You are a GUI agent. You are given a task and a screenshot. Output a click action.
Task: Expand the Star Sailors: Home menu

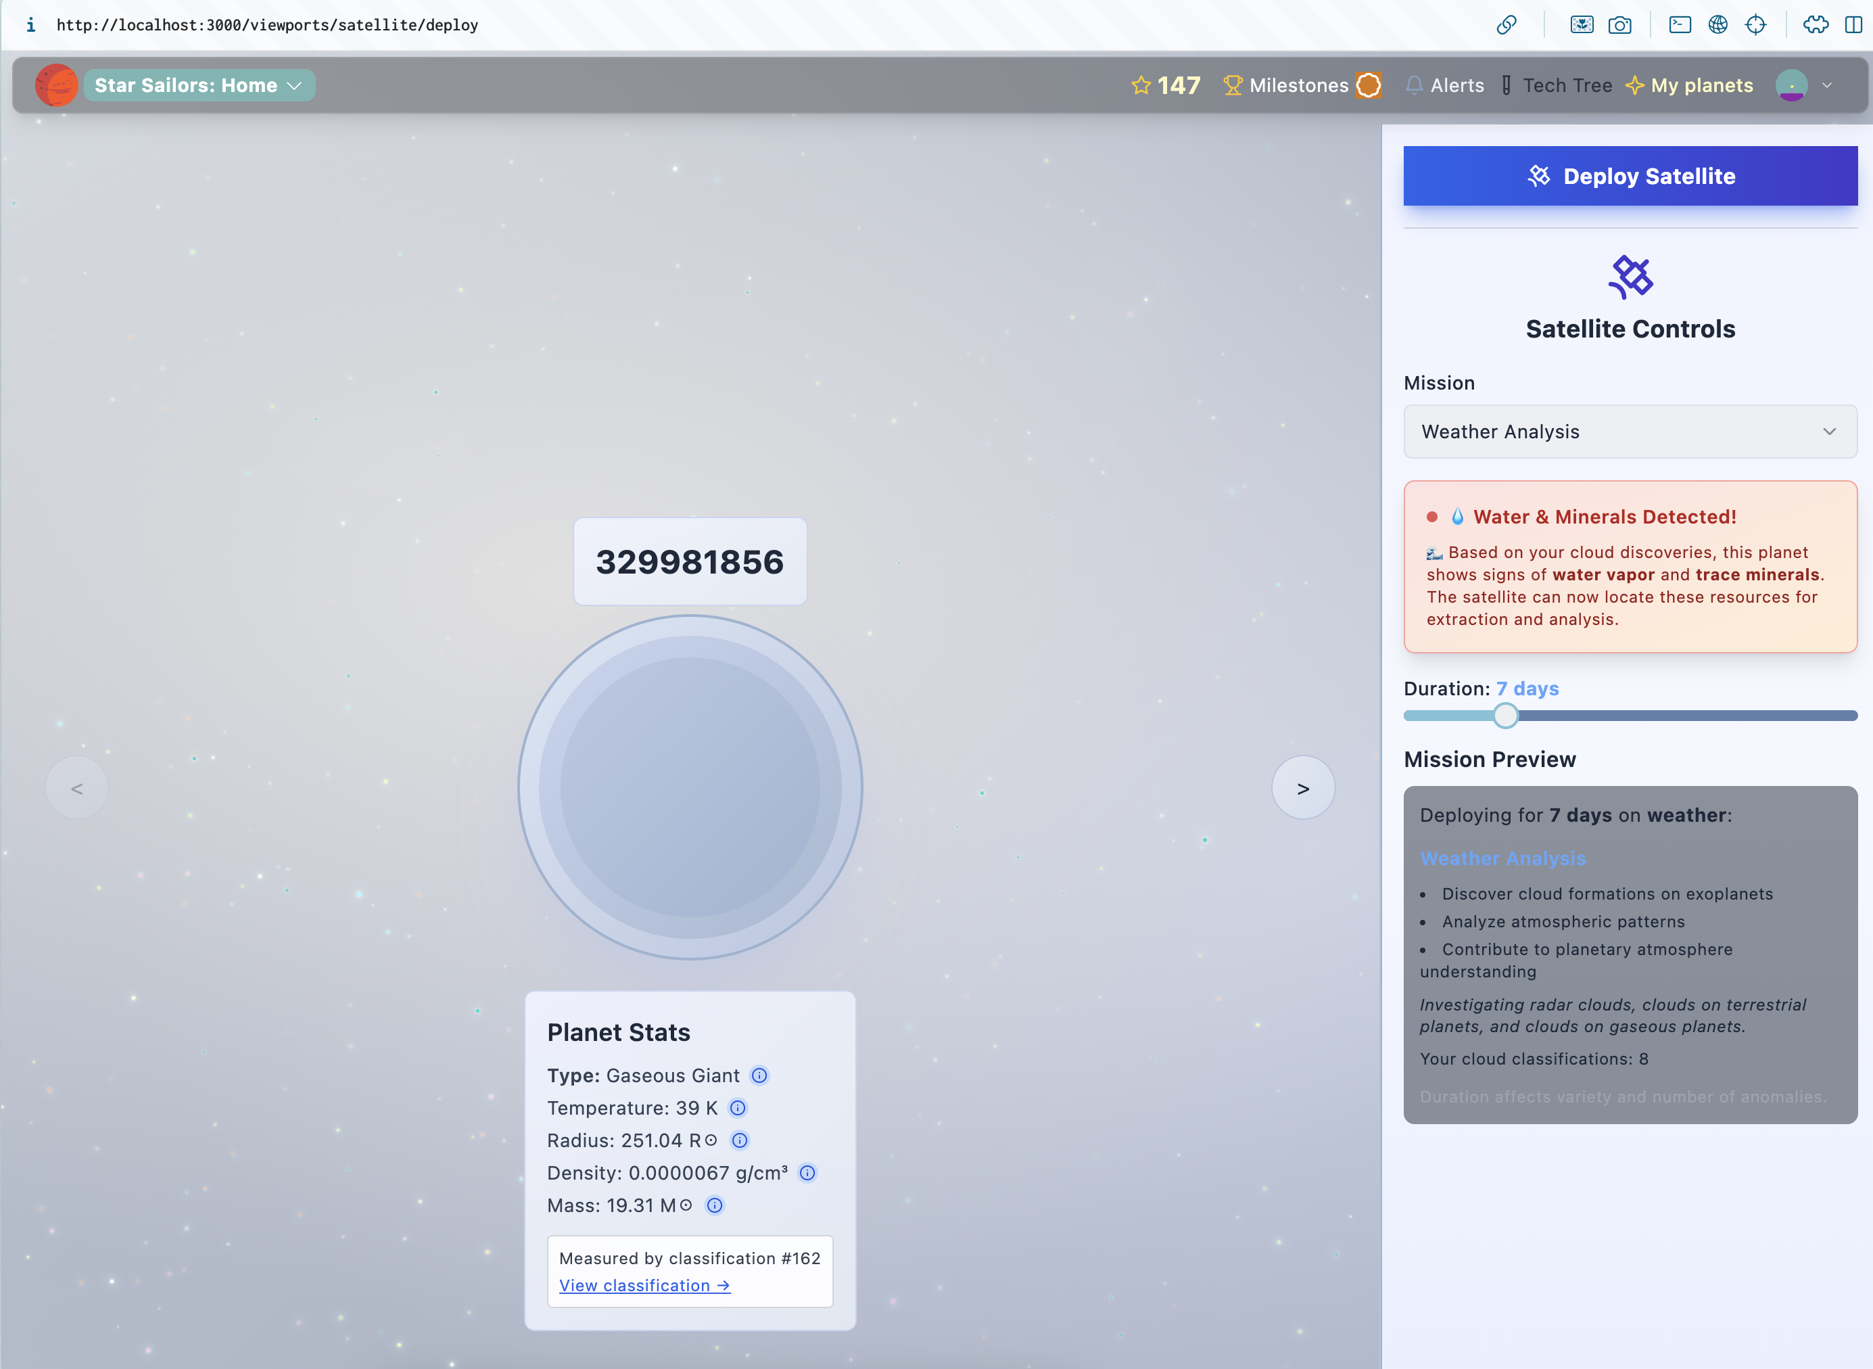[199, 85]
